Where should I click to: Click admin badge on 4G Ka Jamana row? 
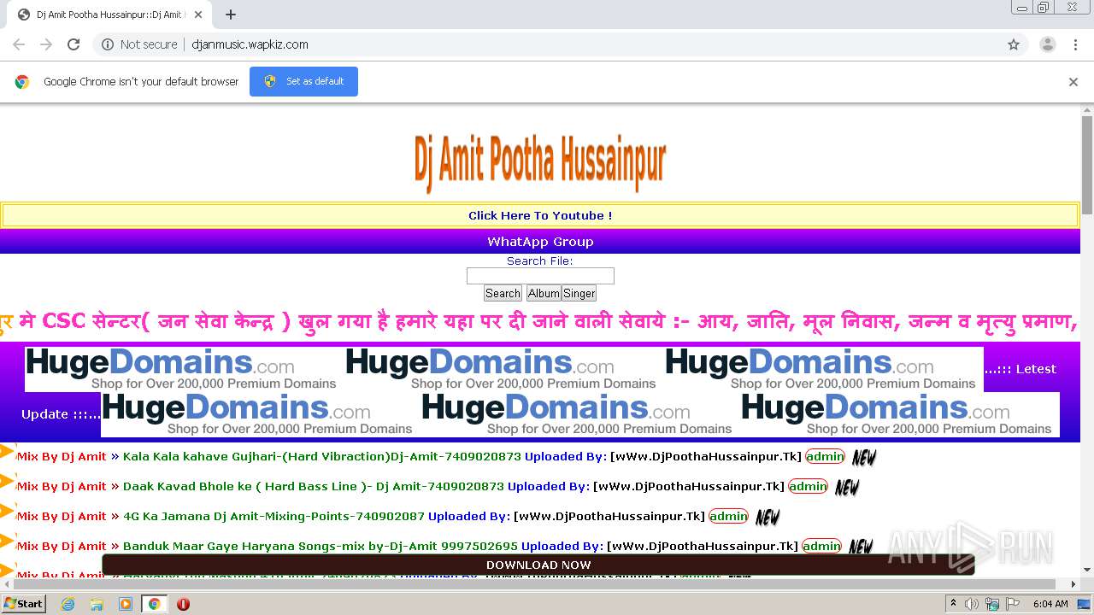(x=728, y=517)
